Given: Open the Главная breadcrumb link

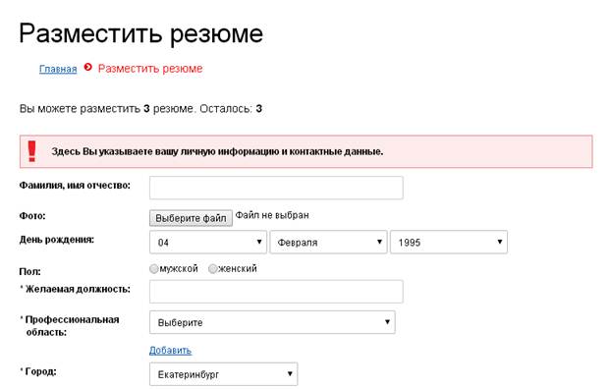Looking at the screenshot, I should [x=58, y=69].
